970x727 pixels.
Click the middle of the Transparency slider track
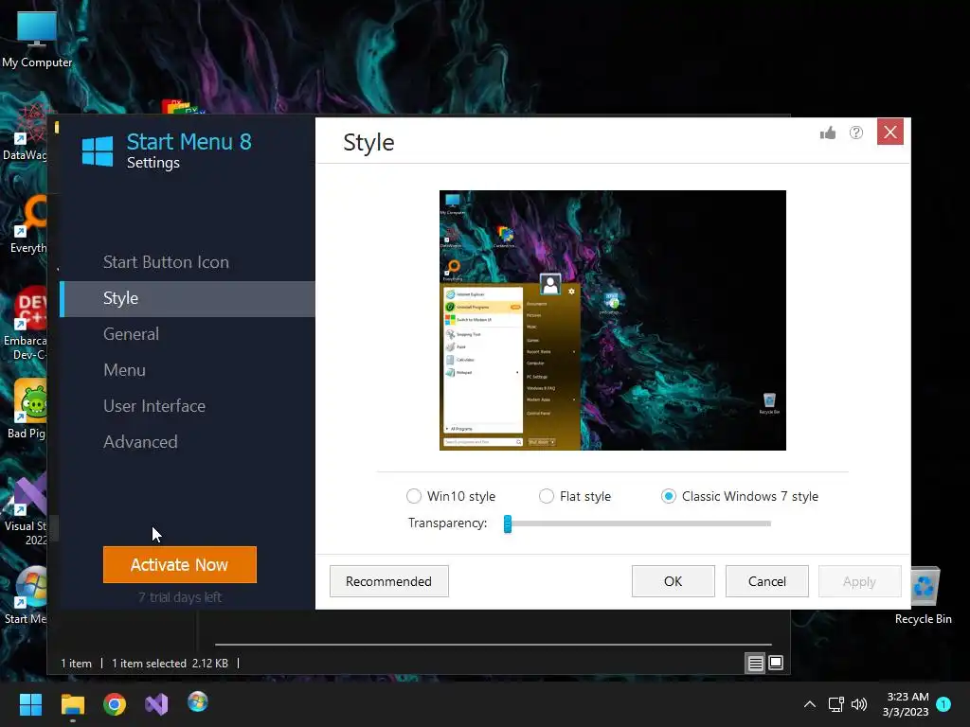coord(638,523)
